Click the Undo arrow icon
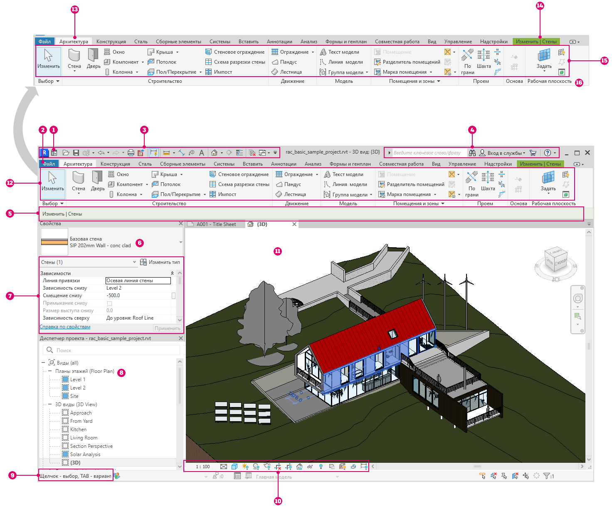Image resolution: width=612 pixels, height=509 pixels. (x=101, y=153)
